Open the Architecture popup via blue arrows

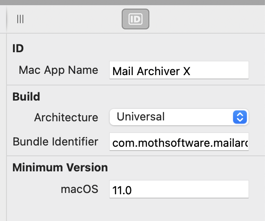coord(240,117)
